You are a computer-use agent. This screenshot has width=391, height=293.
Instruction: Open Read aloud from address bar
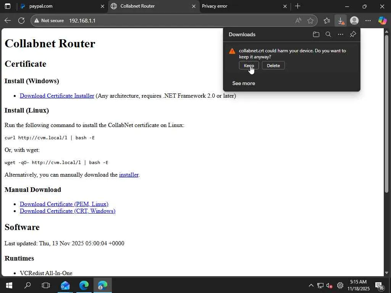298,21
